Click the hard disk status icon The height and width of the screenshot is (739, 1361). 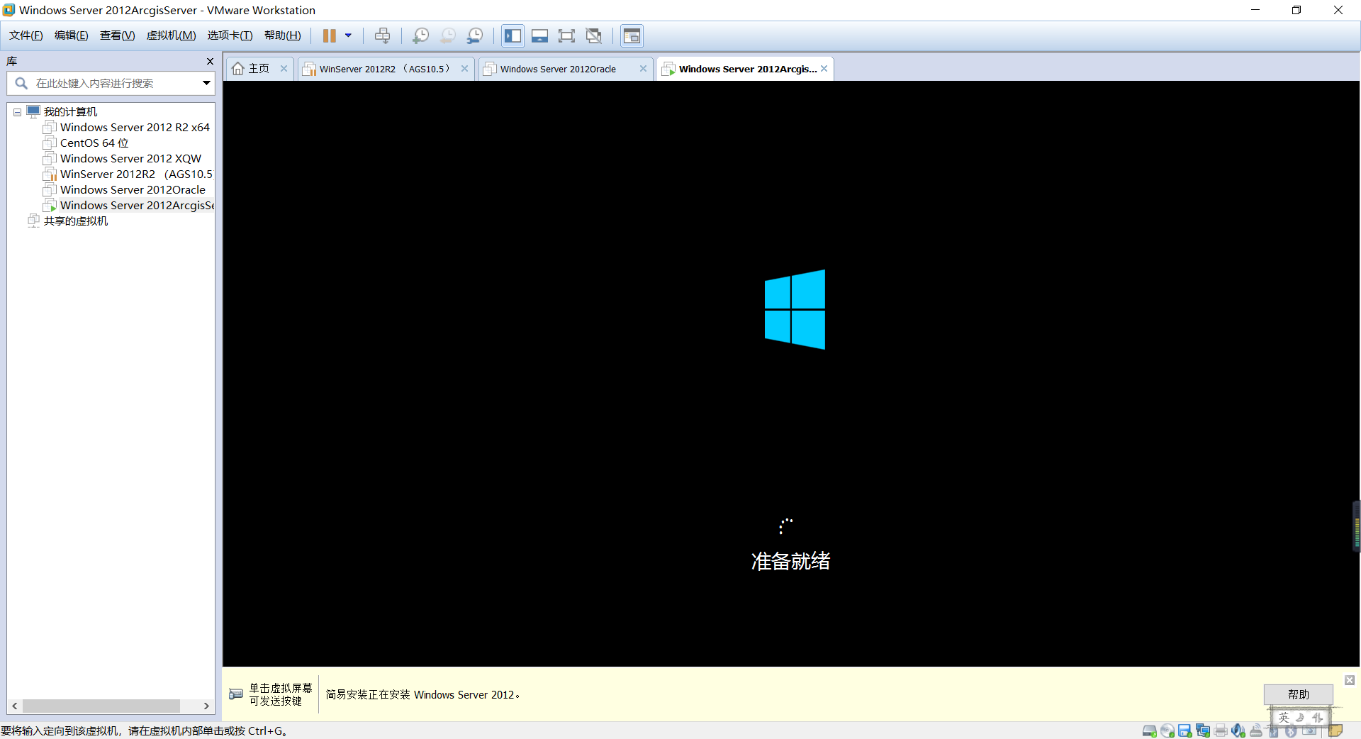point(1150,730)
